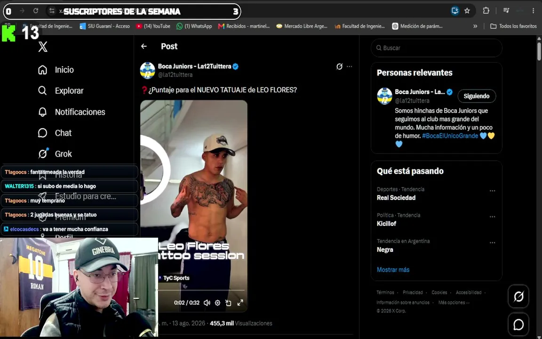Click the Buscar search field
The width and height of the screenshot is (542, 339).
(x=436, y=48)
